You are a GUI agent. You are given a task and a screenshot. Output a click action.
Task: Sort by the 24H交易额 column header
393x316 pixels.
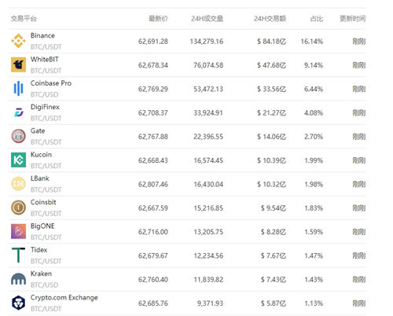(270, 19)
